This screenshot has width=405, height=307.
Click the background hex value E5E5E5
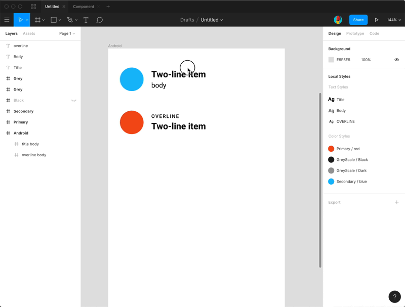click(343, 60)
